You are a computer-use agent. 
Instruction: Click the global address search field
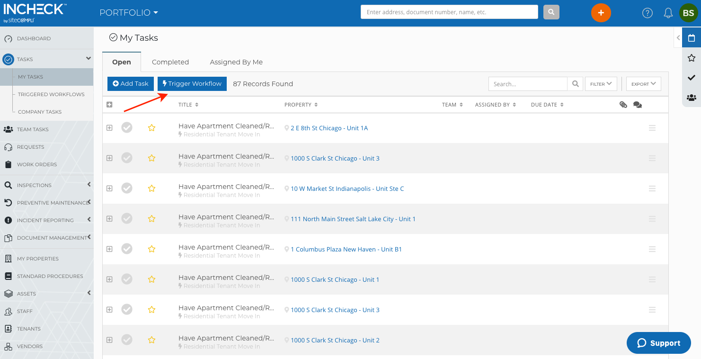[449, 12]
